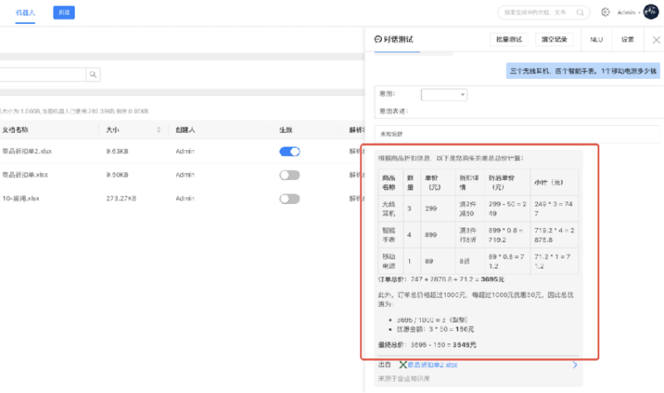Click the document list search button icon
The height and width of the screenshot is (393, 664).
(x=93, y=75)
